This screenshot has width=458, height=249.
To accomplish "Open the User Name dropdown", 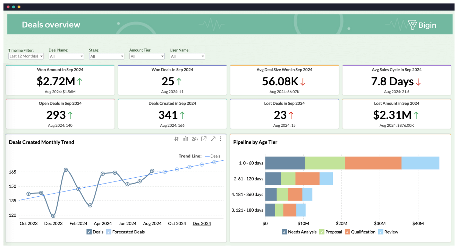I will pyautogui.click(x=187, y=56).
